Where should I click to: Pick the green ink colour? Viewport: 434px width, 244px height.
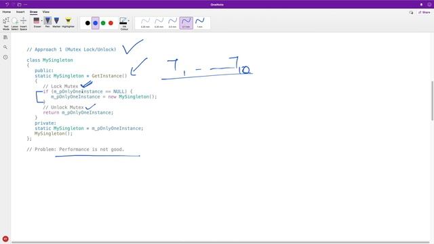pyautogui.click(x=103, y=23)
